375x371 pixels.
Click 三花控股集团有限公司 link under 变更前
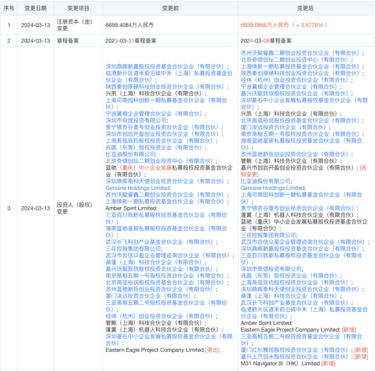point(133,249)
